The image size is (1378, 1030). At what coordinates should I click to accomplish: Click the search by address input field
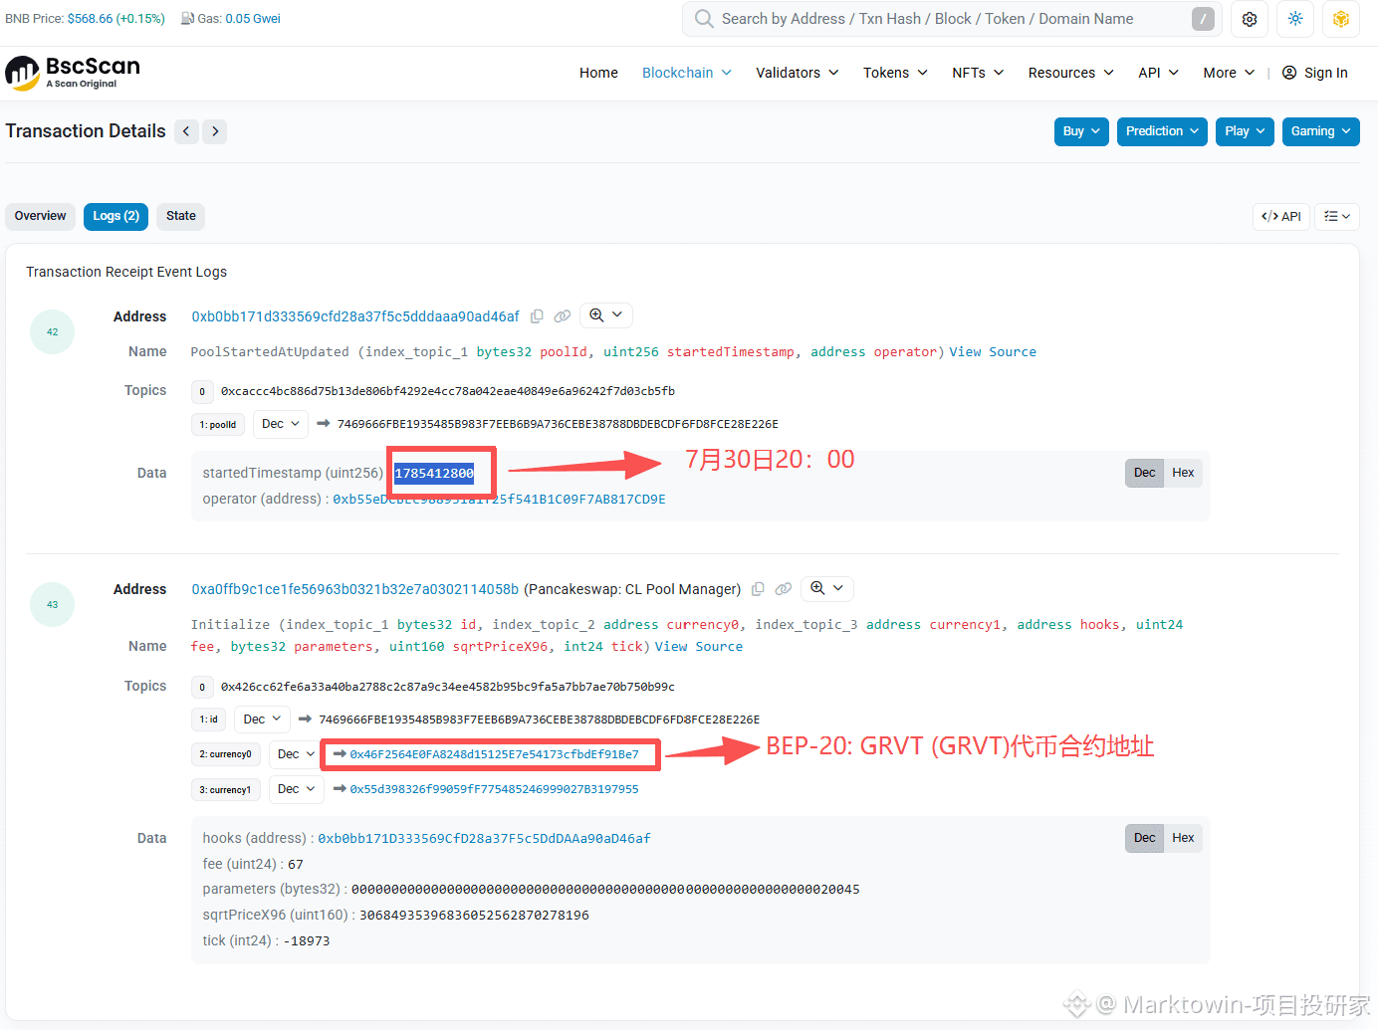(x=951, y=19)
